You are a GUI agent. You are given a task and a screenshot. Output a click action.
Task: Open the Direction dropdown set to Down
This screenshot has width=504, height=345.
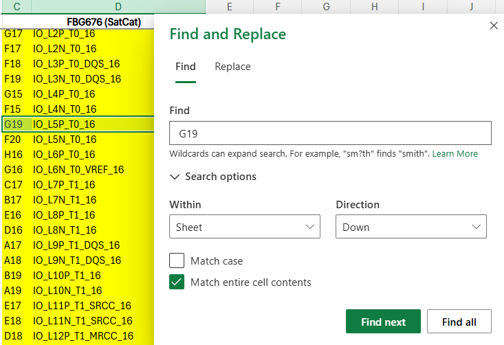411,227
